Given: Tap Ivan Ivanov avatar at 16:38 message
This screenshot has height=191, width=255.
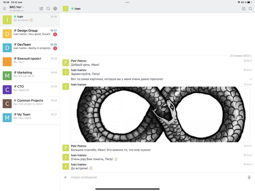Looking at the screenshot, I should click(66, 166).
